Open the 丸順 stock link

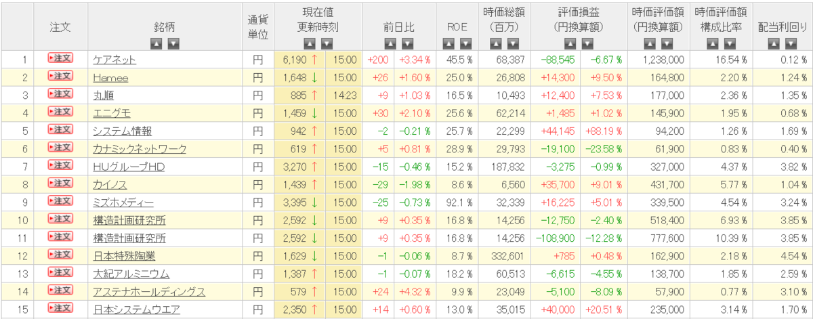click(104, 95)
